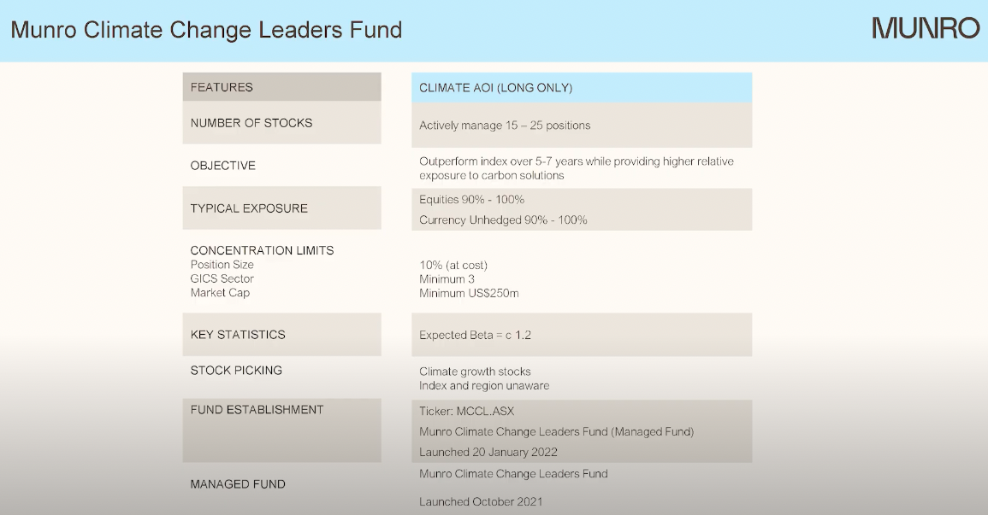Select the CONCENTRATION LIMITS heading

click(x=262, y=251)
